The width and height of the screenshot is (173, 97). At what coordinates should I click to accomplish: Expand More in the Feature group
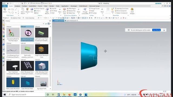pyautogui.click(x=60, y=11)
